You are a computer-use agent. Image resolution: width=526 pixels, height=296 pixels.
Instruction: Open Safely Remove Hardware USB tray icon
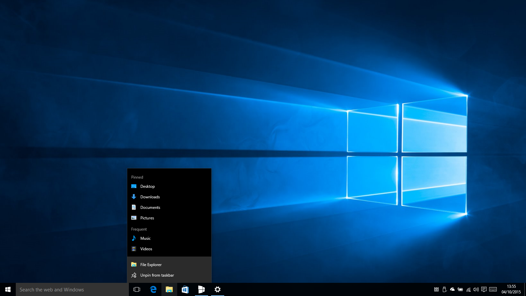(444, 289)
